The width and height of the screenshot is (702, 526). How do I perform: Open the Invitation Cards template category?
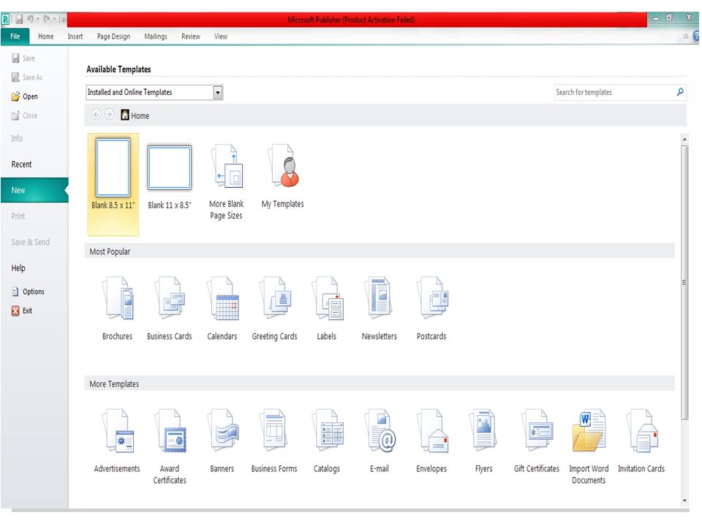pyautogui.click(x=641, y=441)
